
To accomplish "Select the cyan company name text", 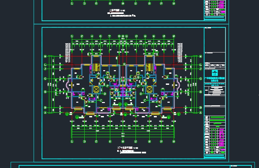I will point(215,80).
